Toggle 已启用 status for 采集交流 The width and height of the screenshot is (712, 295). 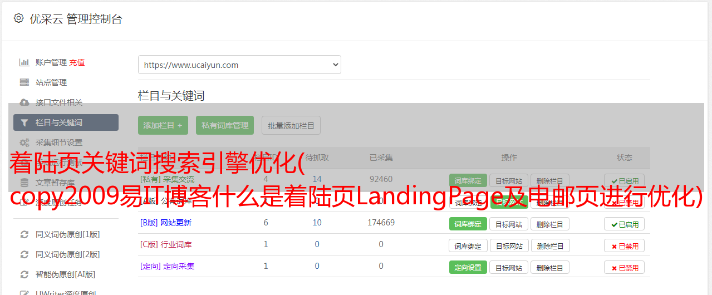625,180
